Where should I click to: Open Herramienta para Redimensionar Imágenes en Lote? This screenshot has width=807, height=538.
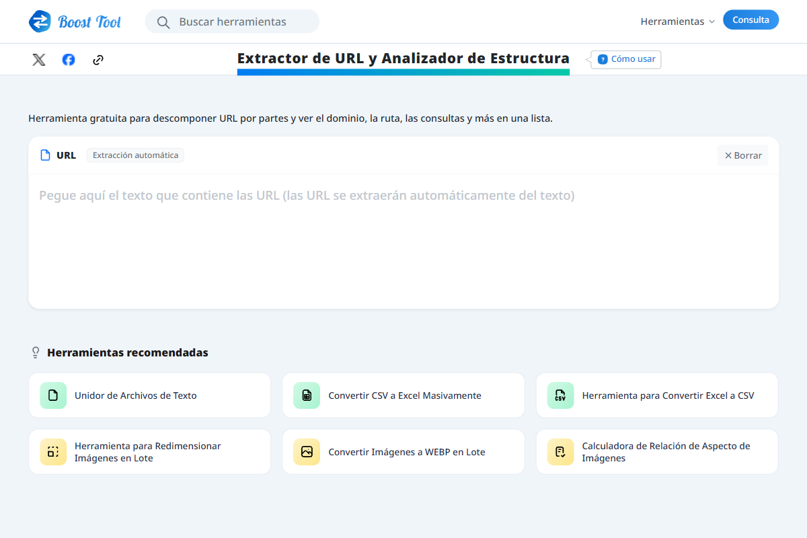point(149,452)
